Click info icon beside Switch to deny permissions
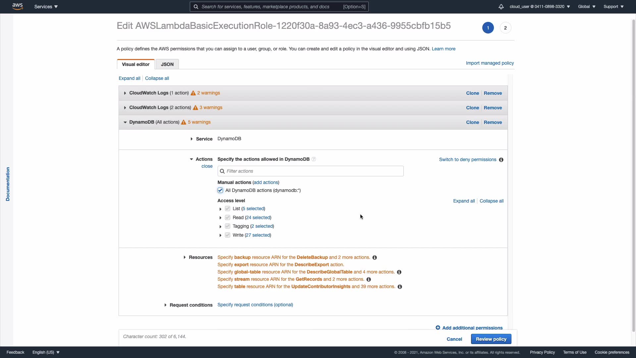The image size is (636, 358). (501, 160)
